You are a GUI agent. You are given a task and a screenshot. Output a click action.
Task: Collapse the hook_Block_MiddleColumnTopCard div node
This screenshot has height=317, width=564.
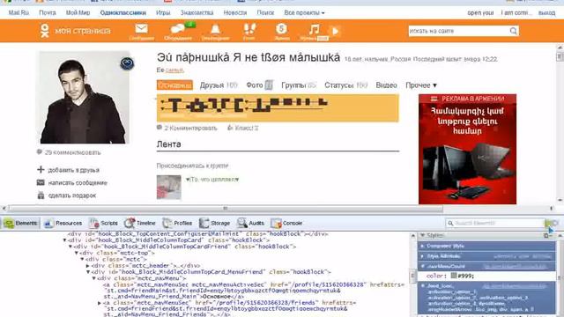click(65, 240)
